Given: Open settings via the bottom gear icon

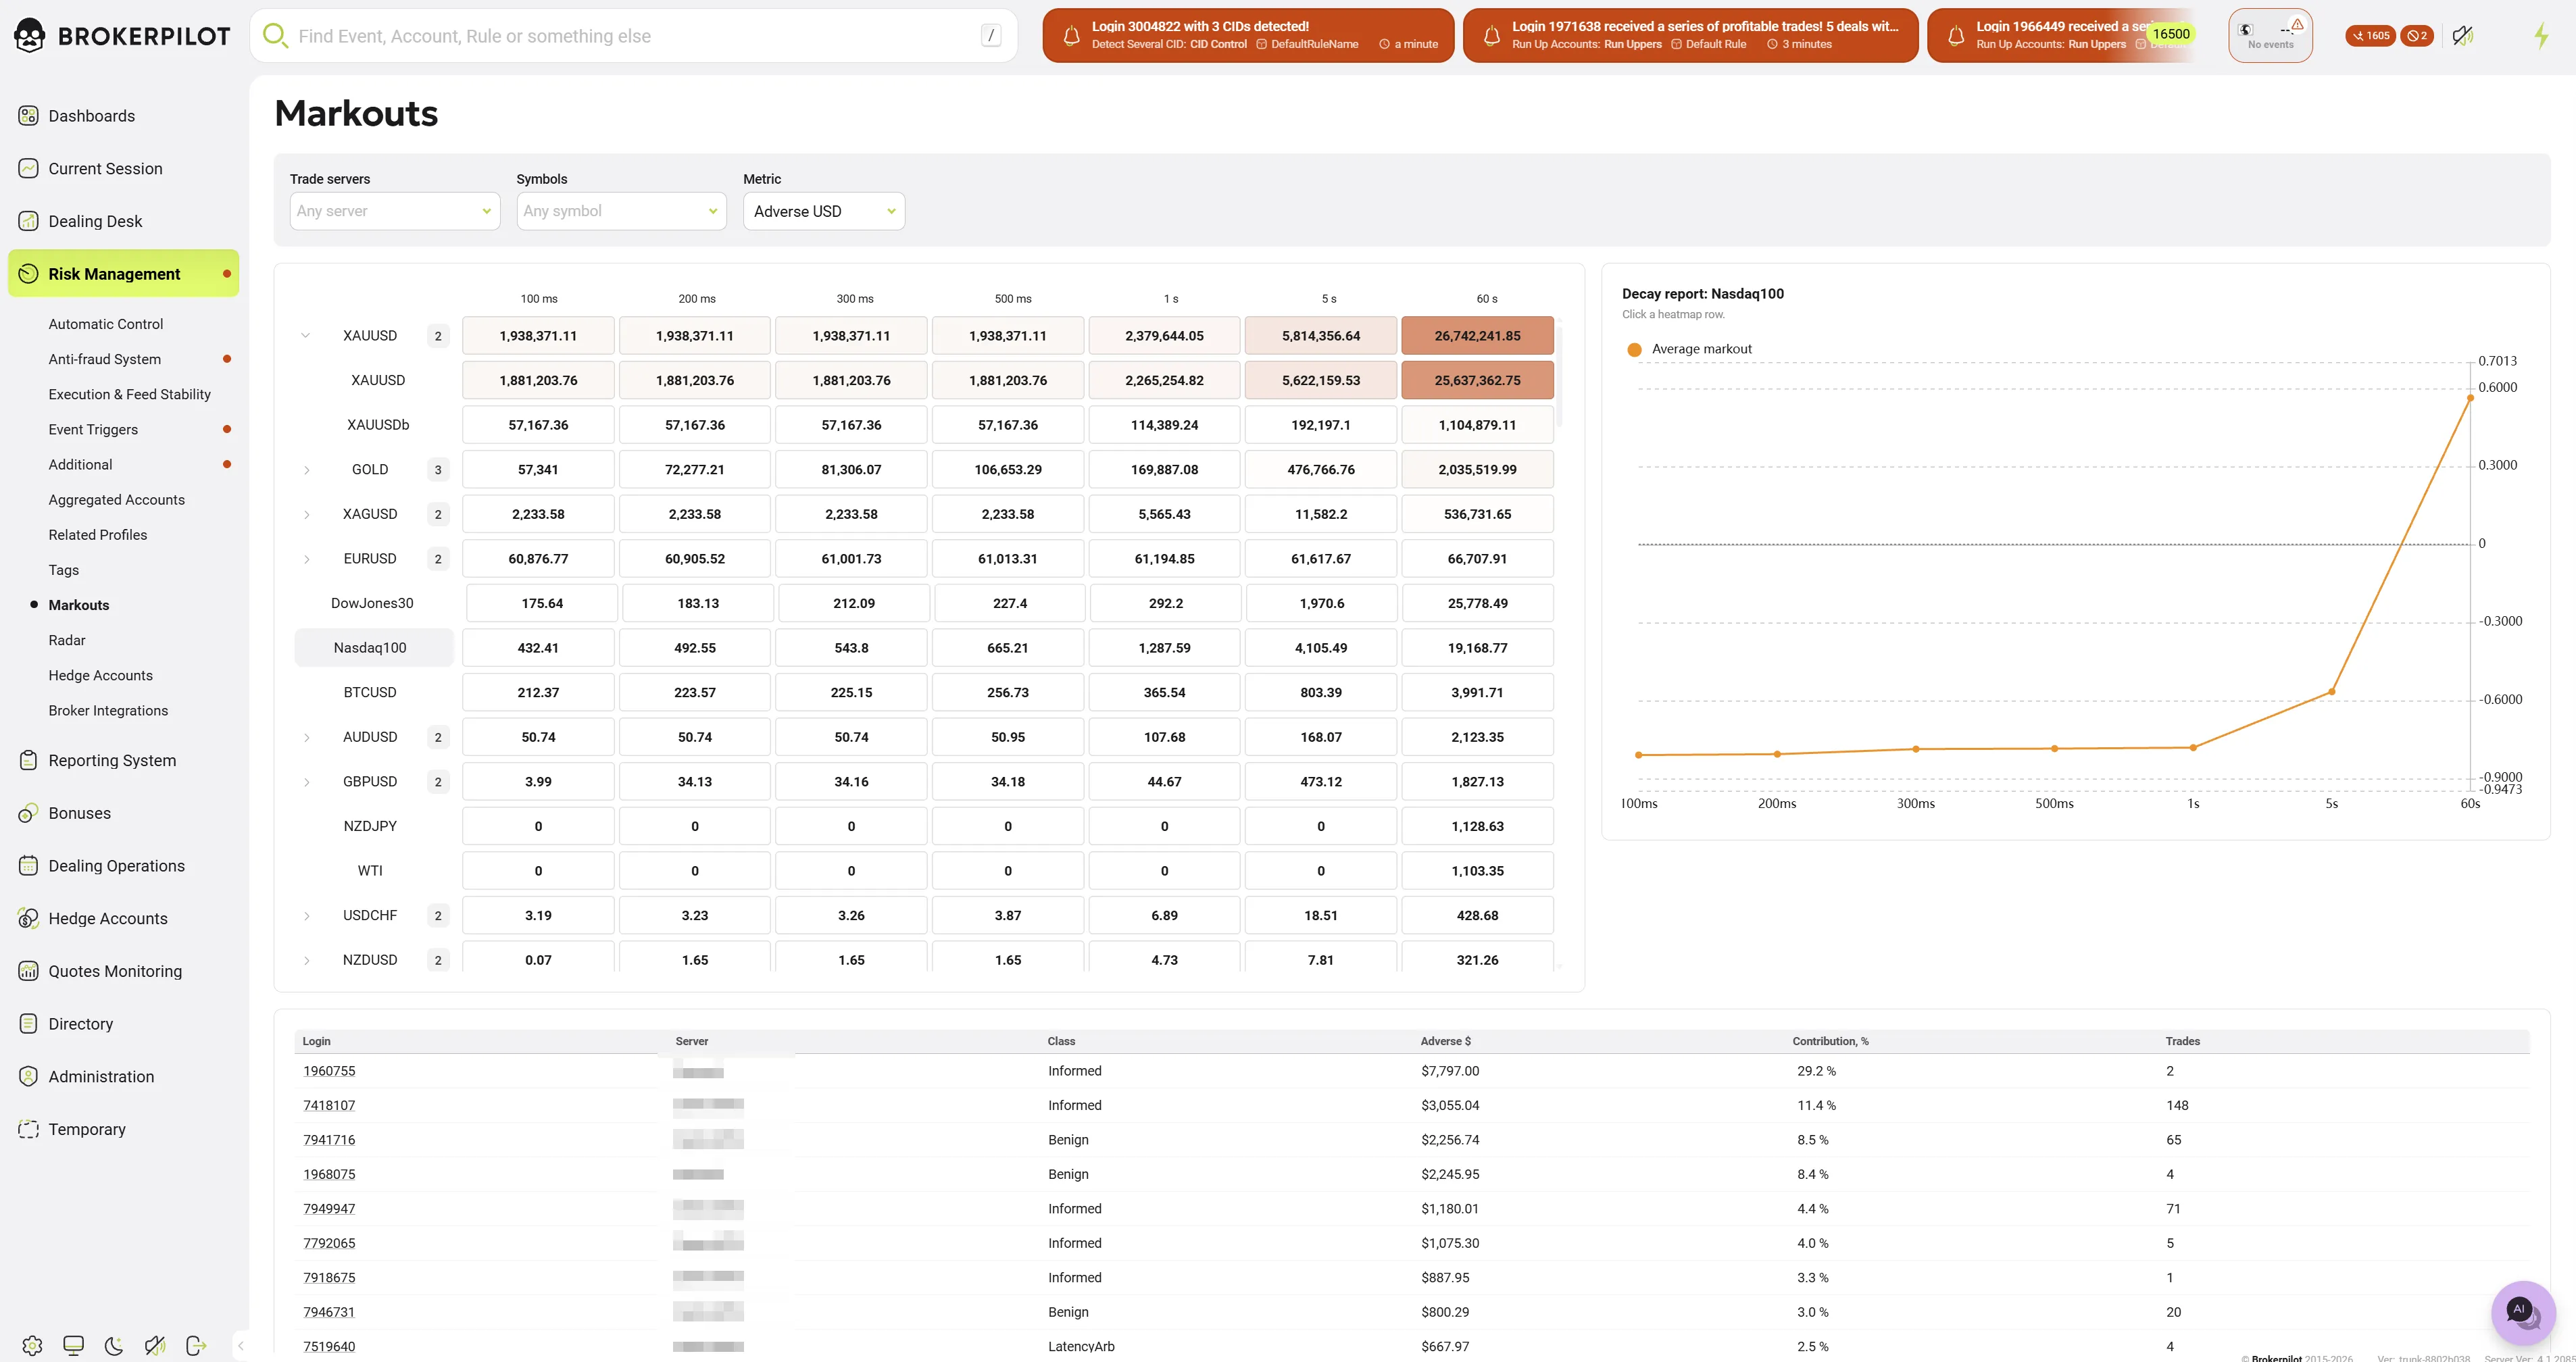Looking at the screenshot, I should click(32, 1345).
